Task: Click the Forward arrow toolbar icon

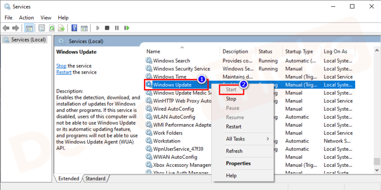Action: tap(15, 28)
